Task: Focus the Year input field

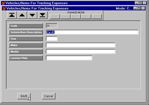Action: coord(52,39)
